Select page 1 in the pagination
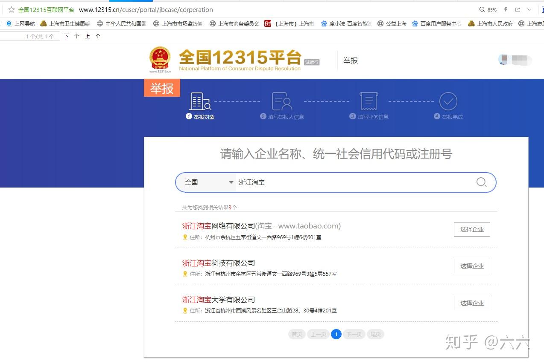This screenshot has height=364, width=544. 336,335
